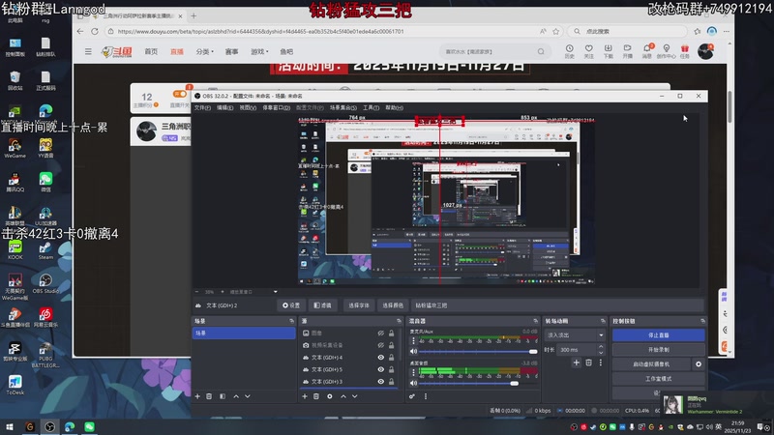Add a transition with the plus icon
This screenshot has height=435, width=774.
[576, 362]
